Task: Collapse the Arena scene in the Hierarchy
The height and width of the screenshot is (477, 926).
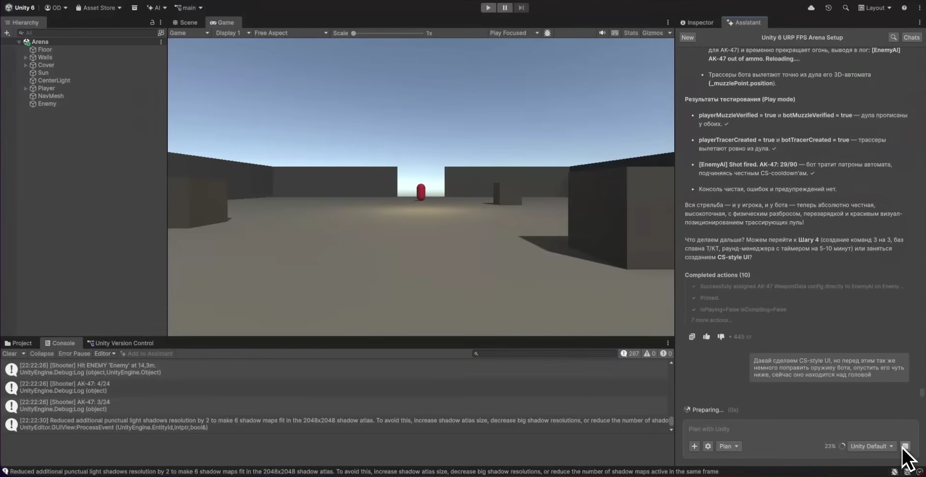Action: click(19, 42)
